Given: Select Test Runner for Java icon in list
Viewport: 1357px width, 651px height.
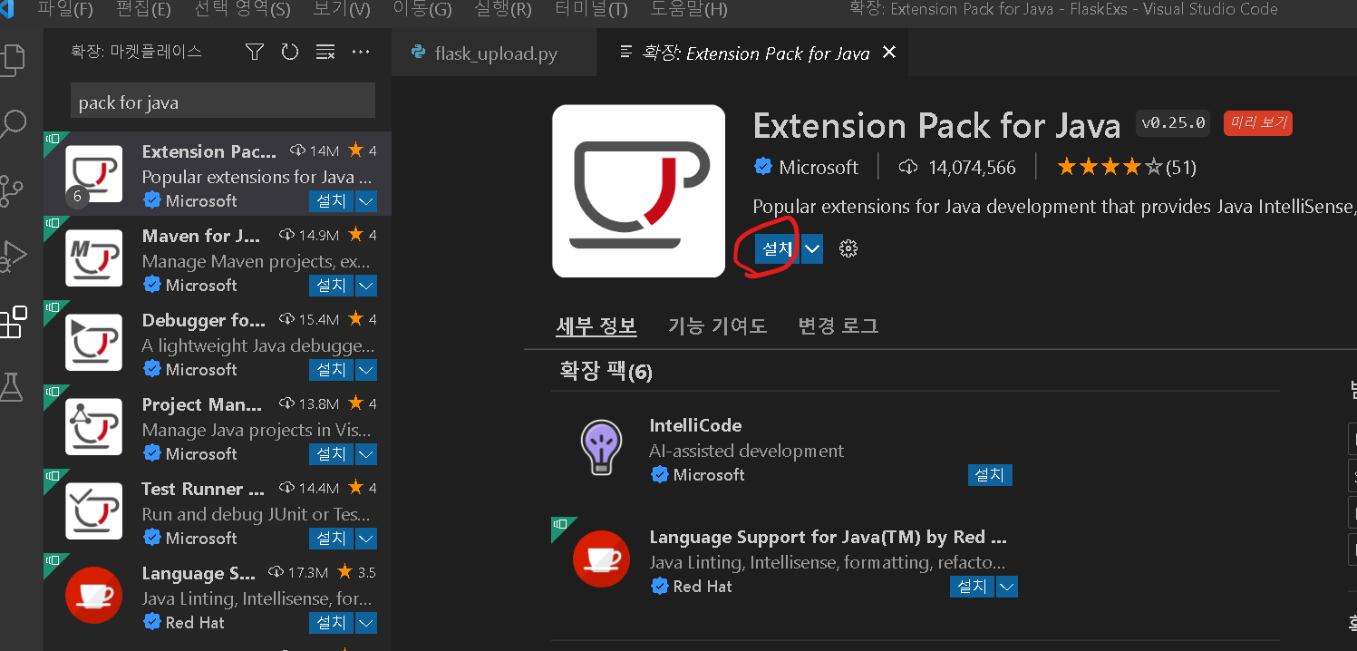Looking at the screenshot, I should (94, 511).
